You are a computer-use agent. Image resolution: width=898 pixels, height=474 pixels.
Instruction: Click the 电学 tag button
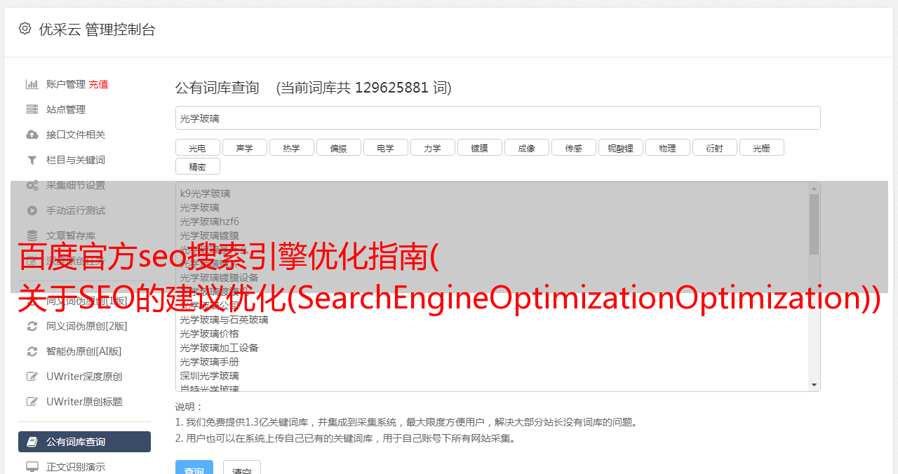(x=386, y=147)
